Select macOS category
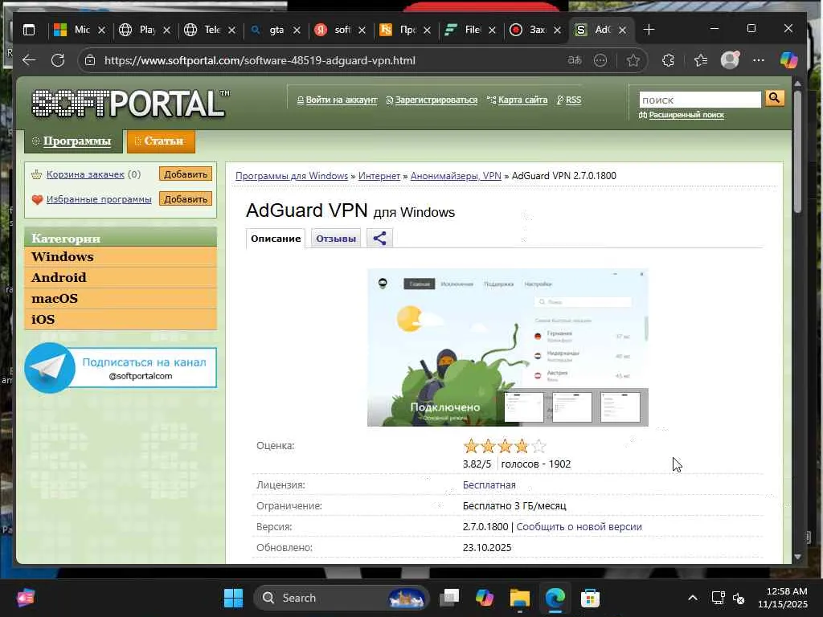The image size is (823, 617). 121,299
